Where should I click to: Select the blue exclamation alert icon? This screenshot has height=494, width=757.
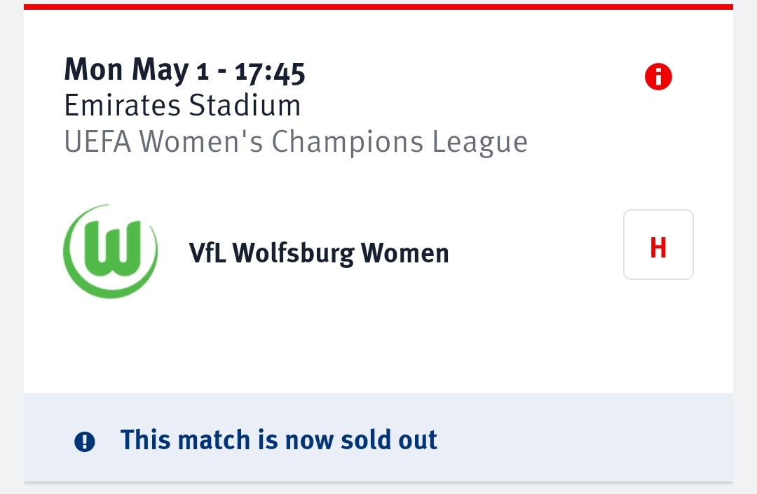[85, 442]
